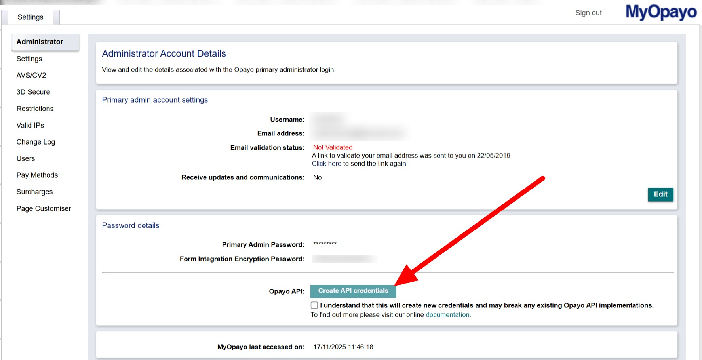This screenshot has width=702, height=360.
Task: Click the MyOpayo logo
Action: click(x=661, y=12)
